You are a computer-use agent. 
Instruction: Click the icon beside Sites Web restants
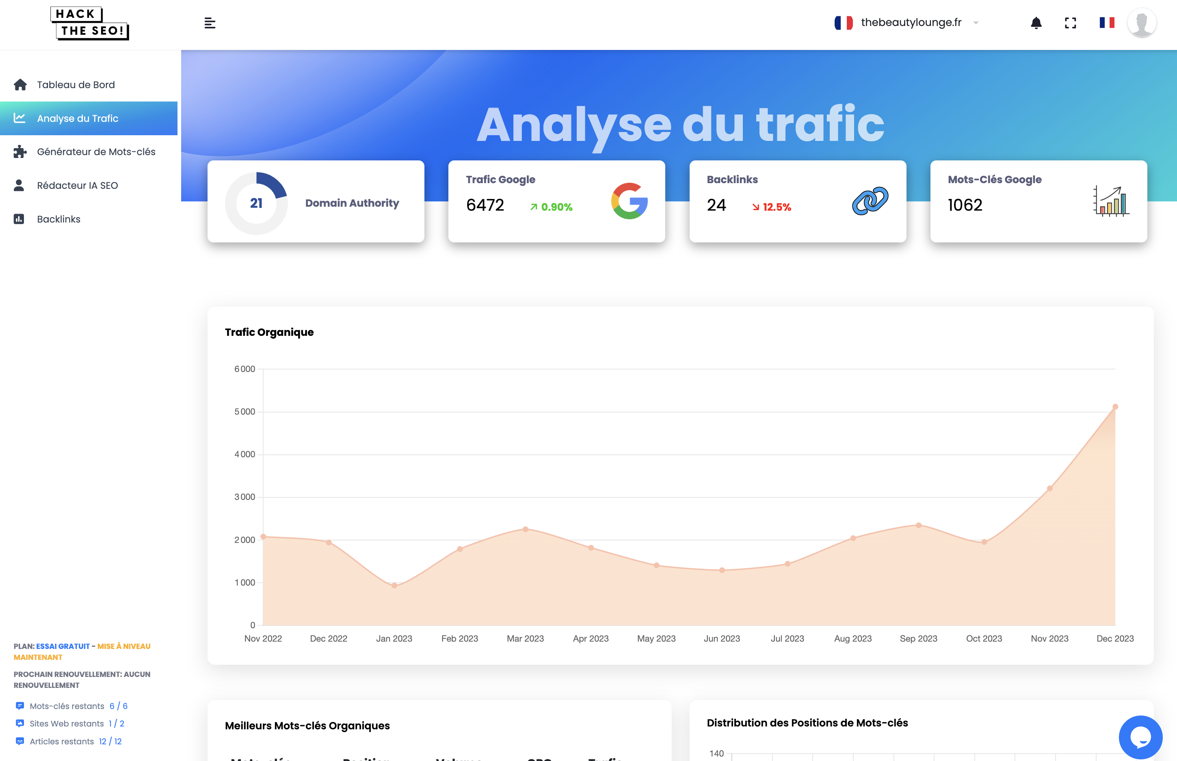20,724
